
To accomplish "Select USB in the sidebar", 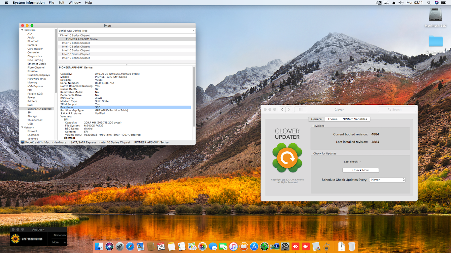I will 30,124.
